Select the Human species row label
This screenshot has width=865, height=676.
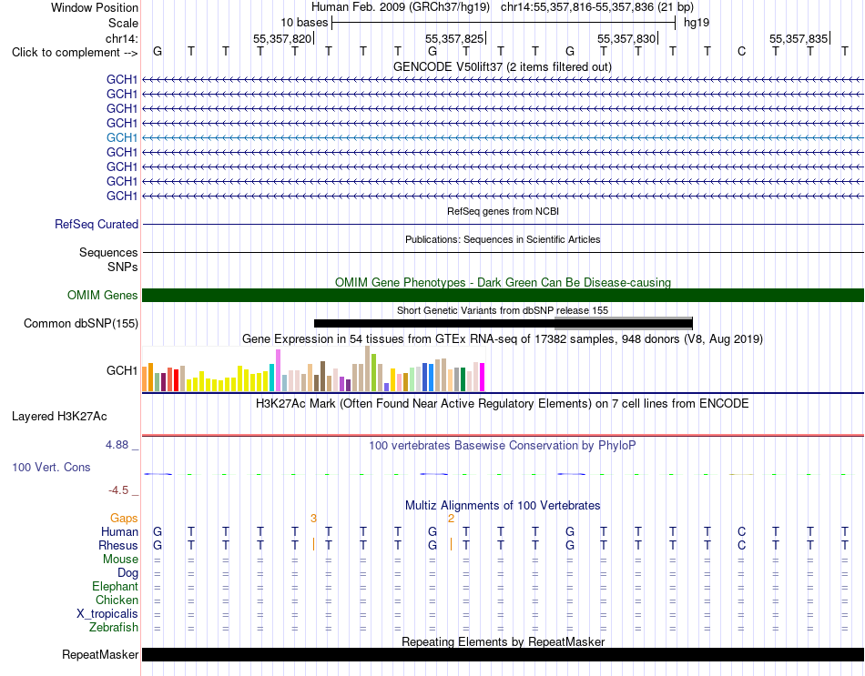point(119,531)
